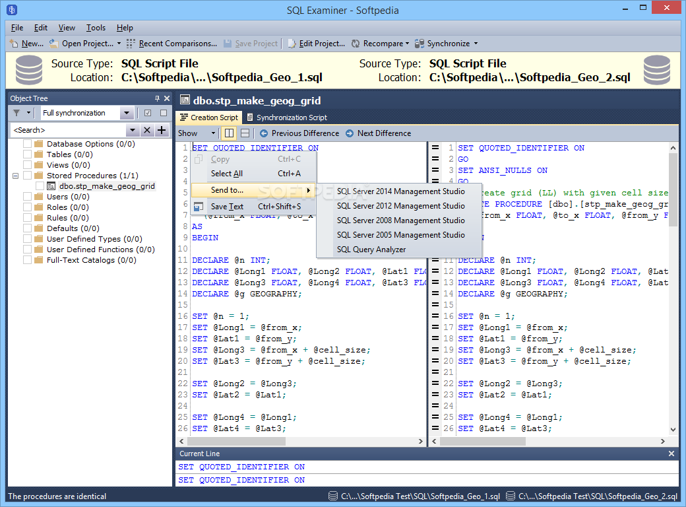
Task: Click Recent Comparisons toolbar label
Action: (x=177, y=44)
